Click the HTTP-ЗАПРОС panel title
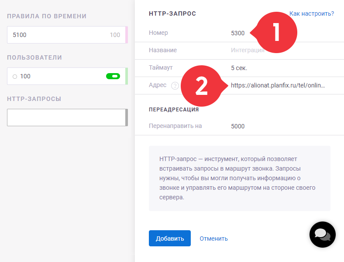Viewport: 344px width, 262px height. coord(172,13)
